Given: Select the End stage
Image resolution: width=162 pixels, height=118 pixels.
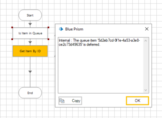Looking at the screenshot, I should (30, 93).
